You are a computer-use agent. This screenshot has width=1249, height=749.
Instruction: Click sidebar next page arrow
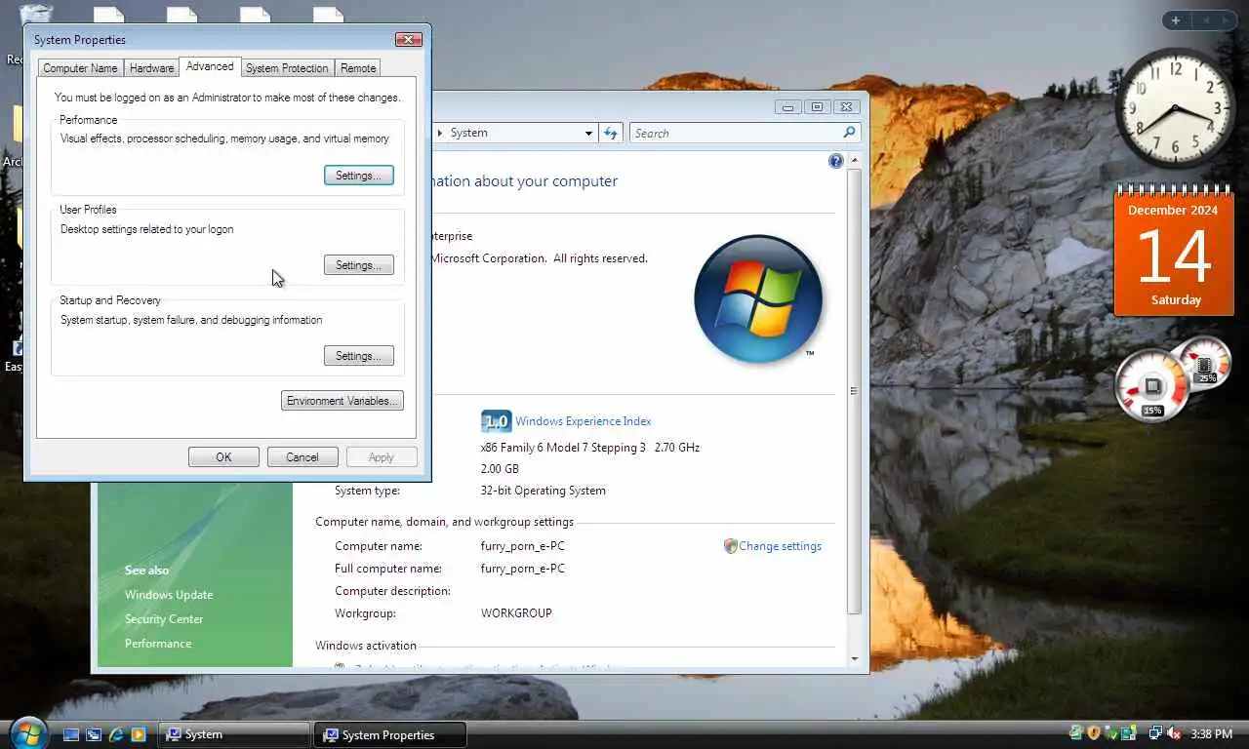1226,20
